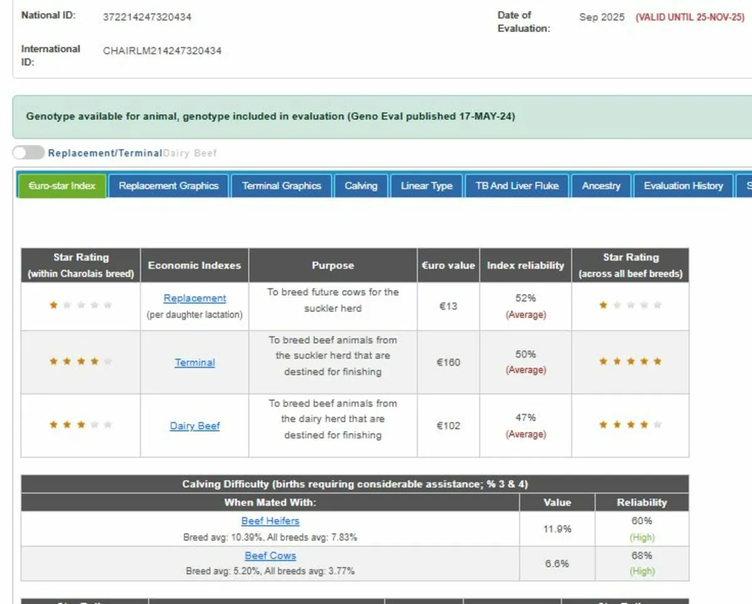Click the Beef Heifers link
The width and height of the screenshot is (752, 604).
pyautogui.click(x=270, y=521)
